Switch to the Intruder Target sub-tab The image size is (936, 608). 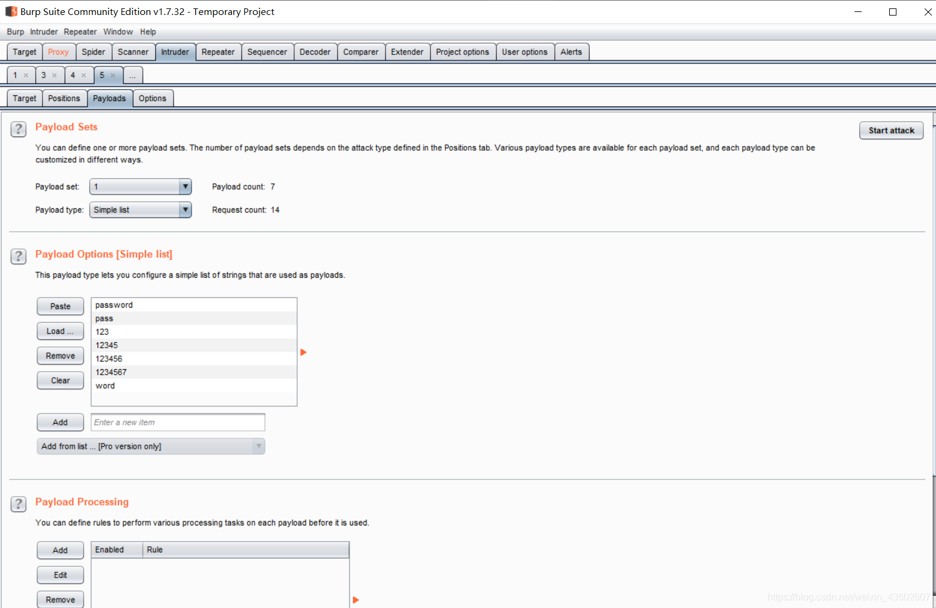click(x=25, y=98)
